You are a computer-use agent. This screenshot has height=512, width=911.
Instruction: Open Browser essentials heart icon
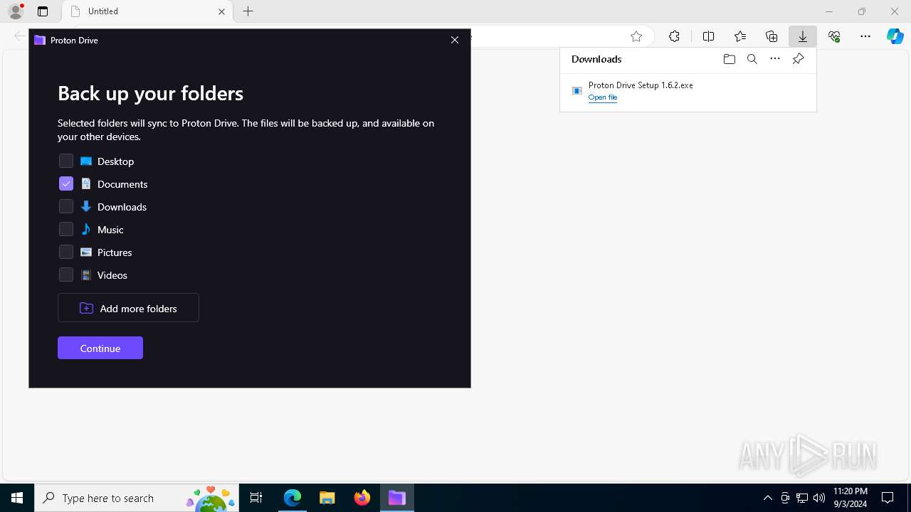point(834,36)
